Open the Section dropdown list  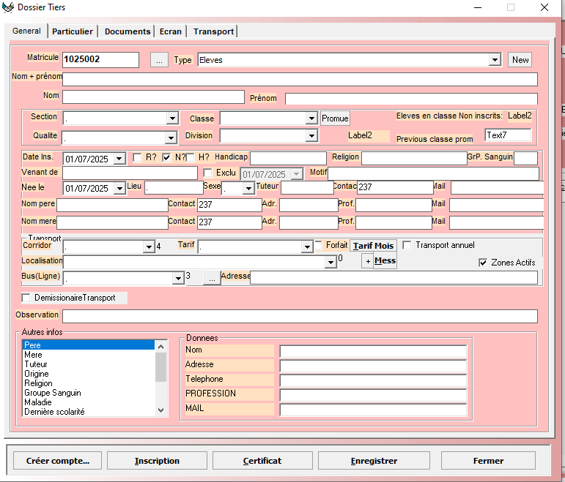tap(172, 118)
